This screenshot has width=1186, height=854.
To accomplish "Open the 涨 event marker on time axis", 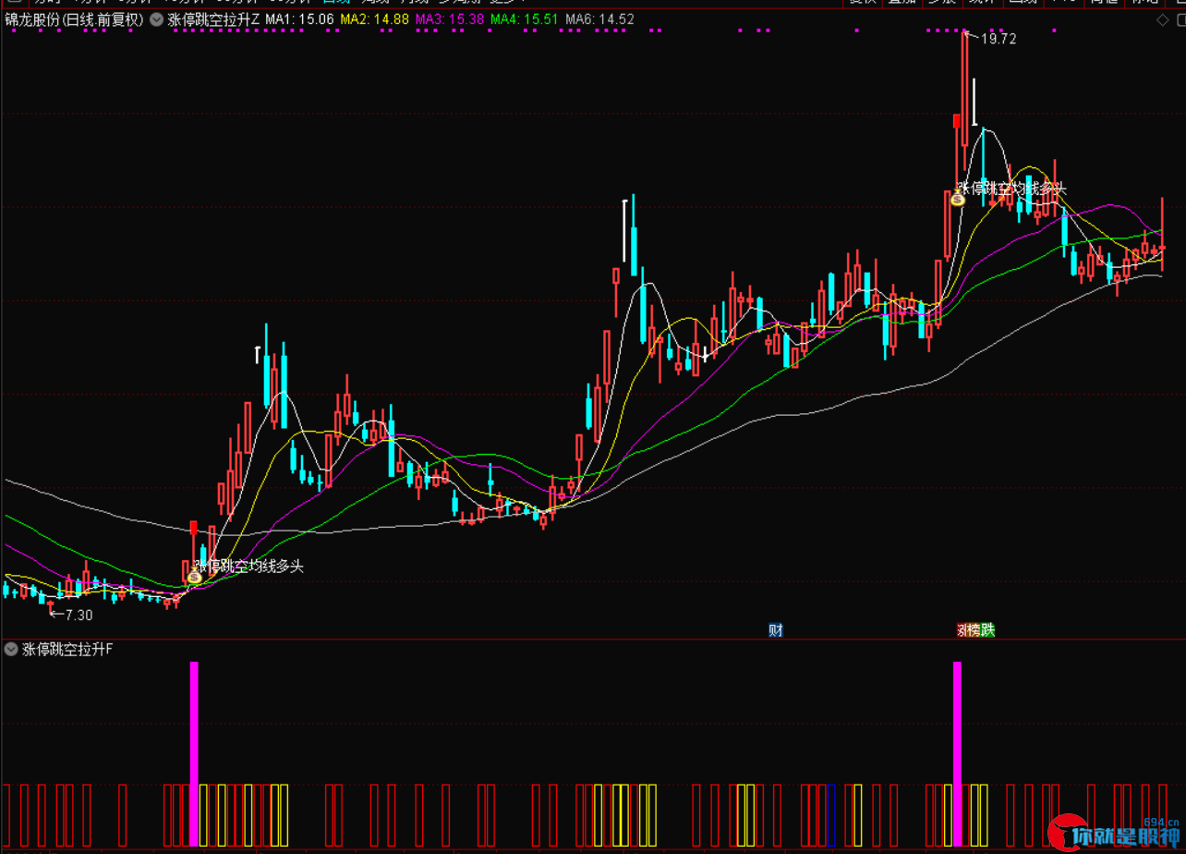I will pyautogui.click(x=961, y=630).
